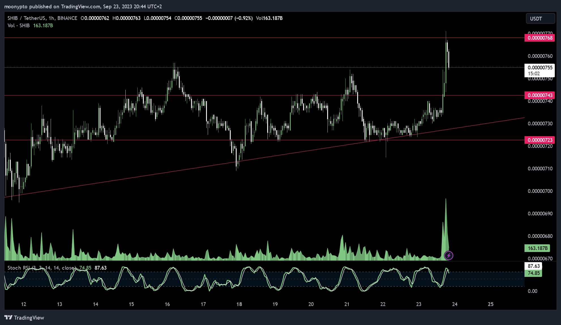Viewport: 561px width, 325px height.
Task: Open the USDT currency selector
Action: point(540,19)
